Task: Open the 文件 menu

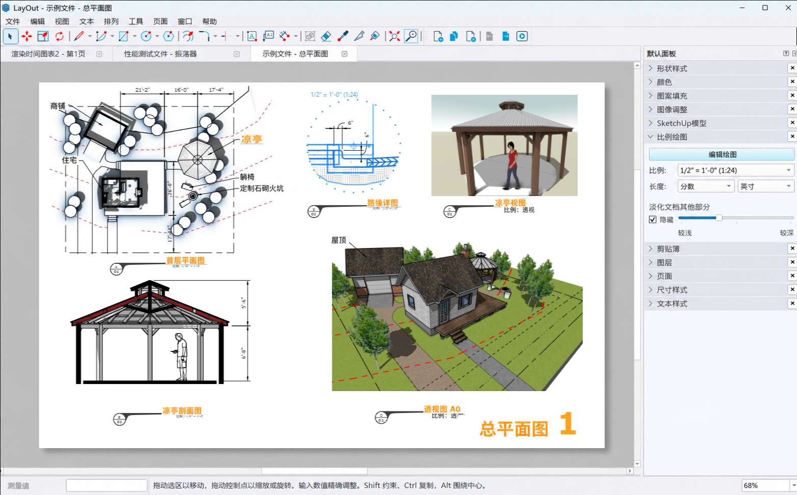Action: tap(13, 21)
